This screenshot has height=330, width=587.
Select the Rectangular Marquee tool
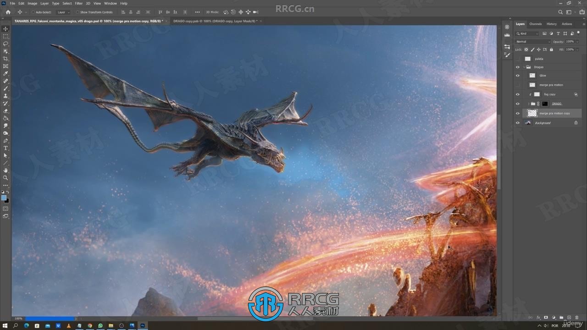click(6, 36)
